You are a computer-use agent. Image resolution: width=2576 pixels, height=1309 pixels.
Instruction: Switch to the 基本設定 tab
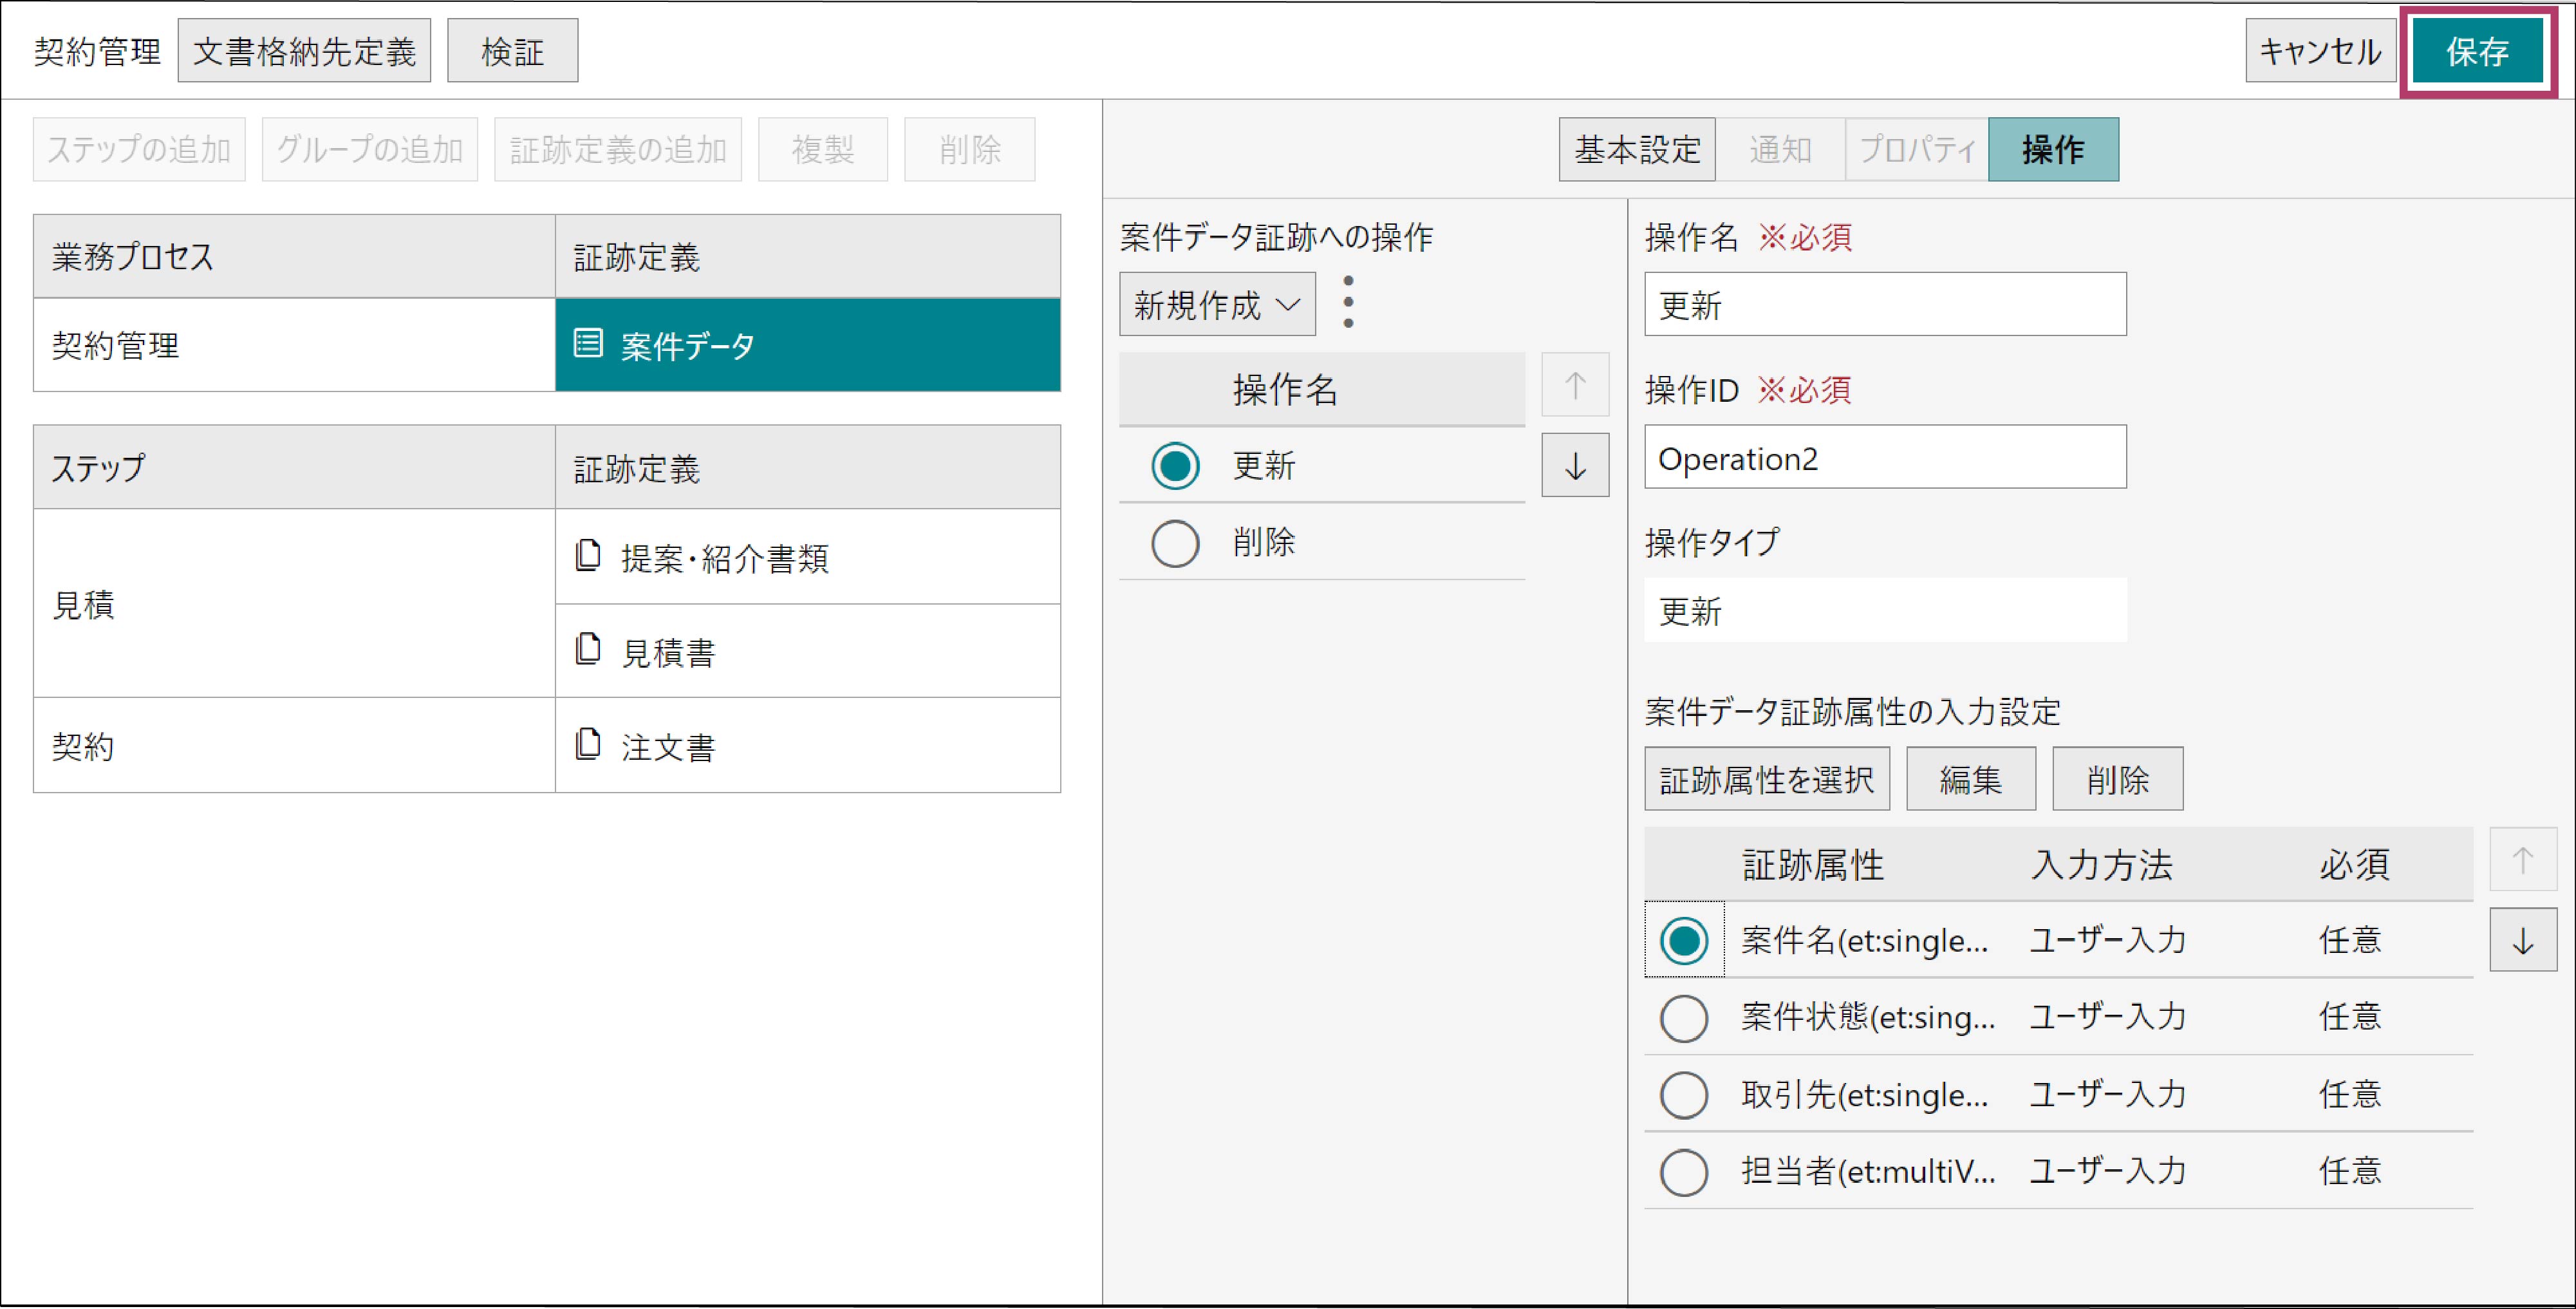1637,150
